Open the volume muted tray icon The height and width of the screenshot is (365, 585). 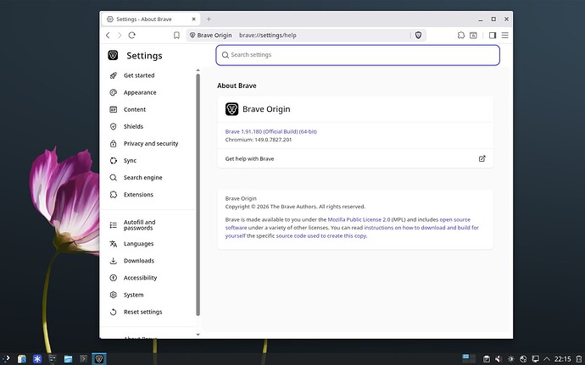point(499,359)
